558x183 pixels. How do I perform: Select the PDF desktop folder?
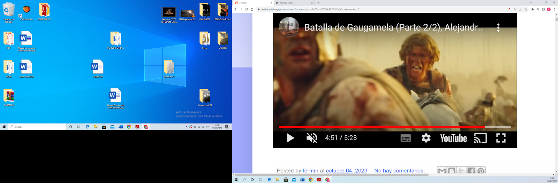[x=9, y=40]
